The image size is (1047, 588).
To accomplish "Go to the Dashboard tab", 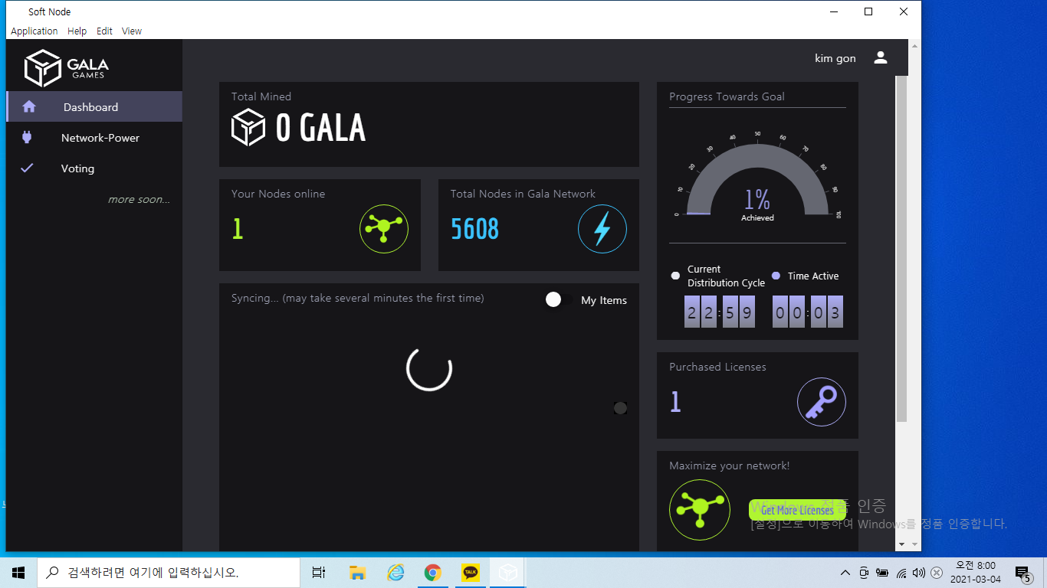I will 94,106.
